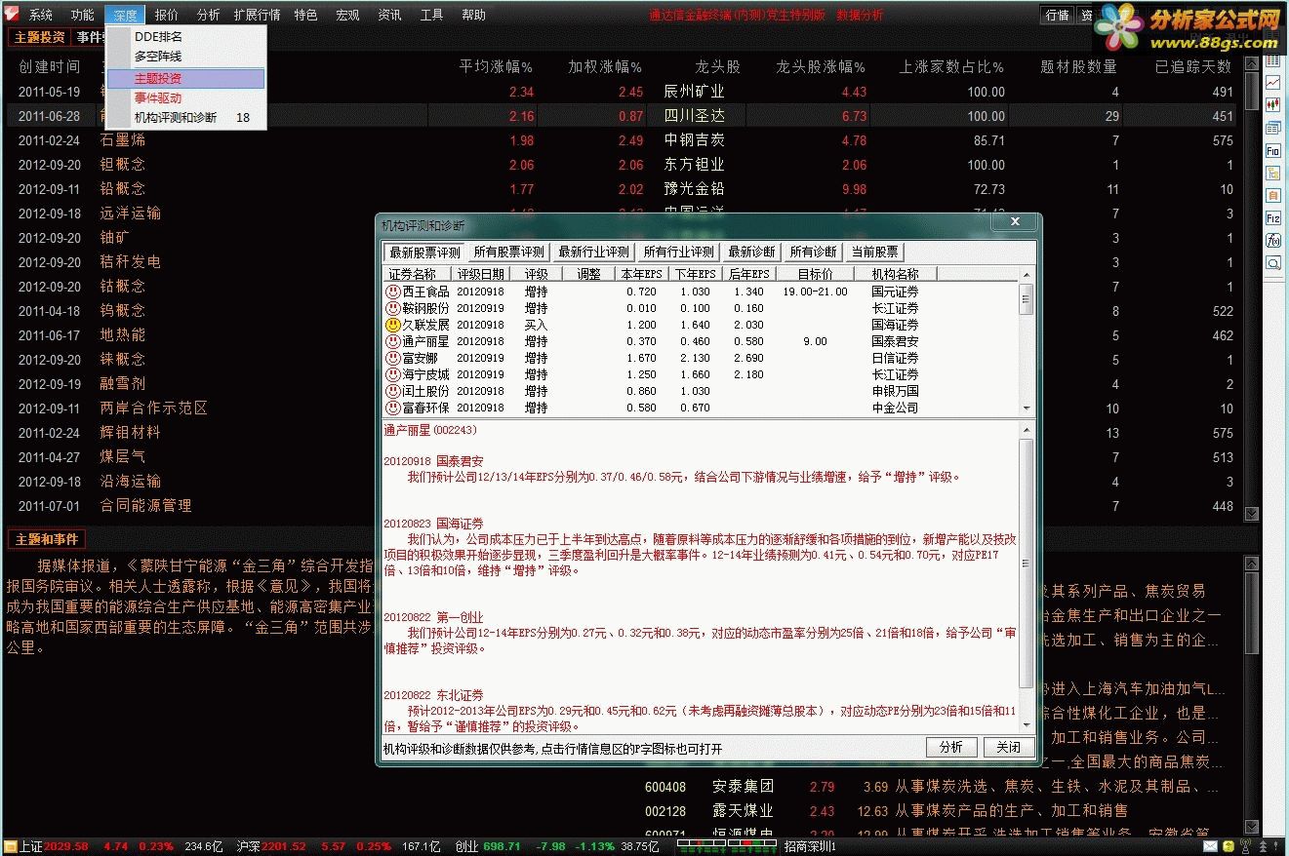Viewport: 1289px width, 856px height.
Task: Click 招商深圳1 server label in status bar
Action: pos(810,846)
